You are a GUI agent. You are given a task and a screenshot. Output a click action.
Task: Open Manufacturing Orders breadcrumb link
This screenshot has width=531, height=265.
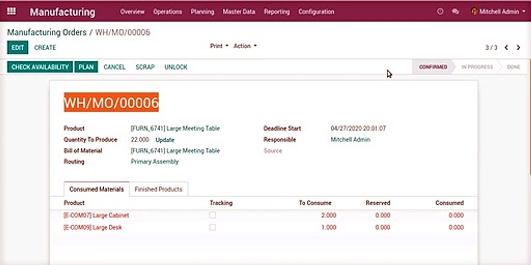(47, 32)
